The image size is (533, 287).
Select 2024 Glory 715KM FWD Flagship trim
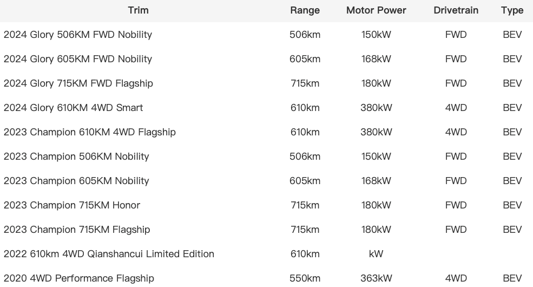click(x=78, y=83)
